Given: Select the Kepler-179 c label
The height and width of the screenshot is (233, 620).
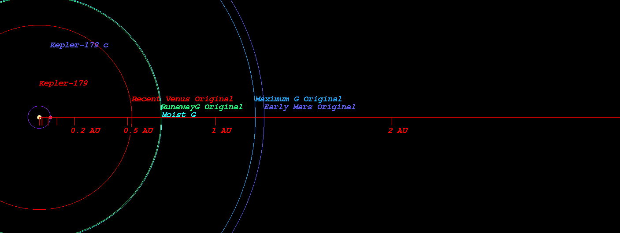Looking at the screenshot, I should (x=79, y=45).
